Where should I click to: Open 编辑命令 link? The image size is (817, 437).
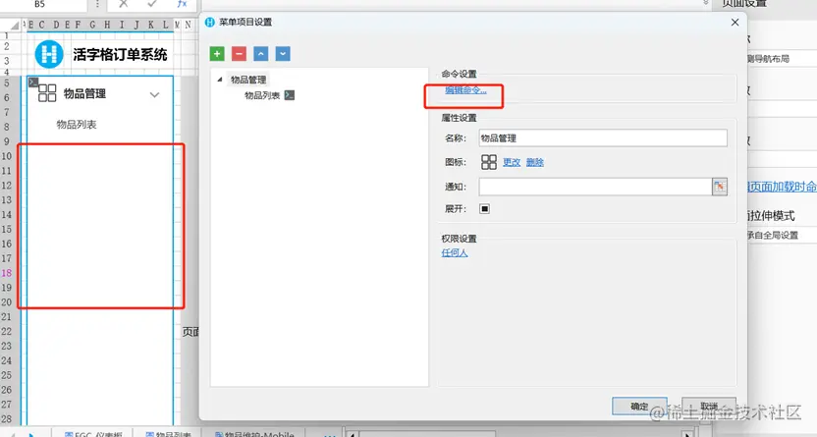465,90
